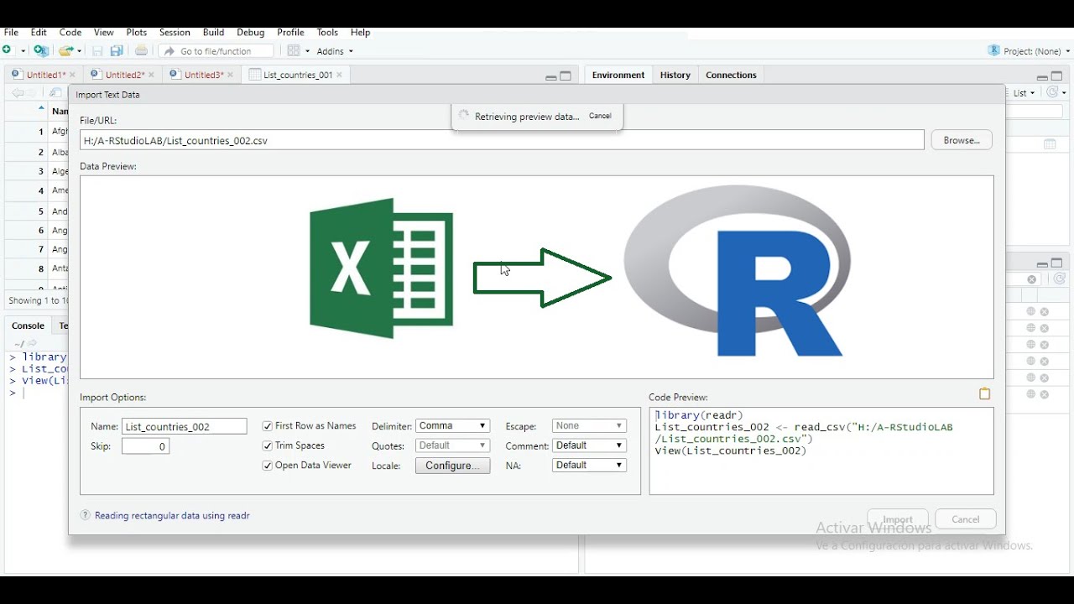
Task: Switch to the Connections tab
Action: [x=731, y=75]
